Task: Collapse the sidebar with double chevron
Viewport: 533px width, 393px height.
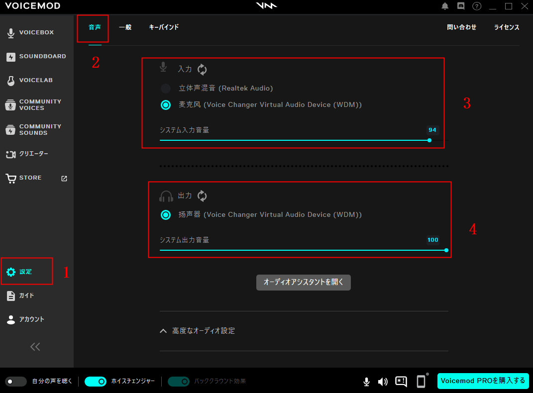Action: point(35,347)
